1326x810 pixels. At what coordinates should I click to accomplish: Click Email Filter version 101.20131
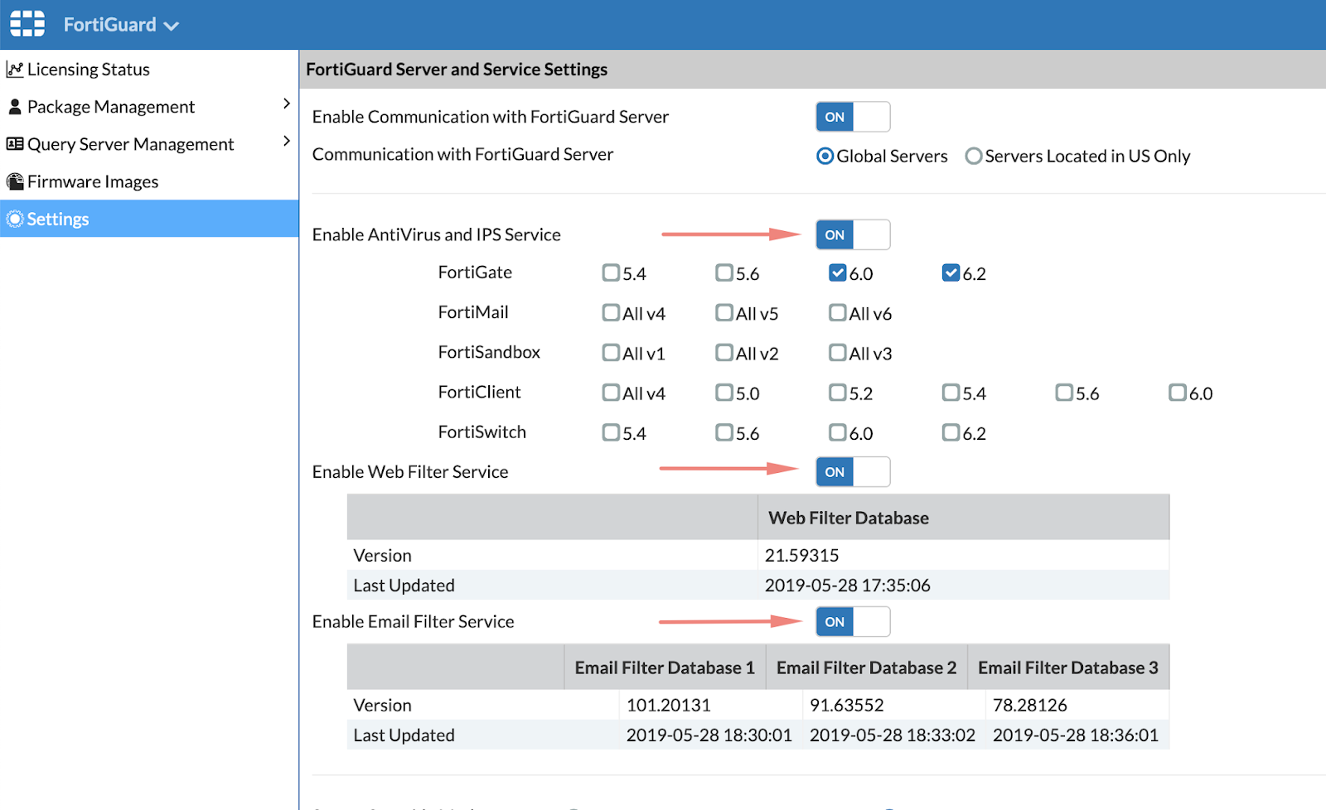[x=669, y=706]
